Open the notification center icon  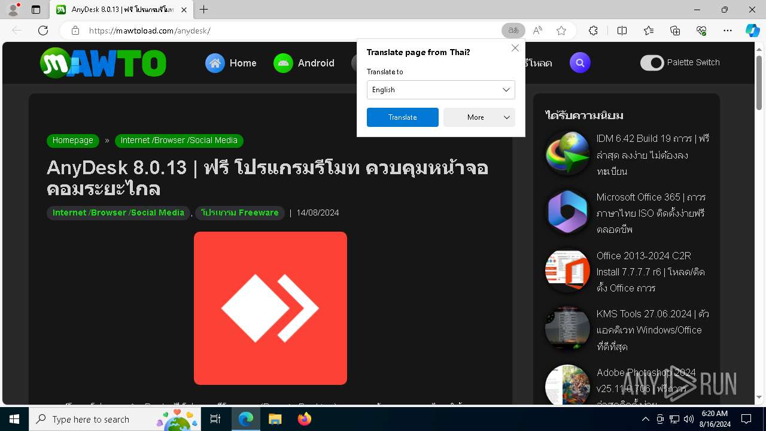(x=746, y=420)
